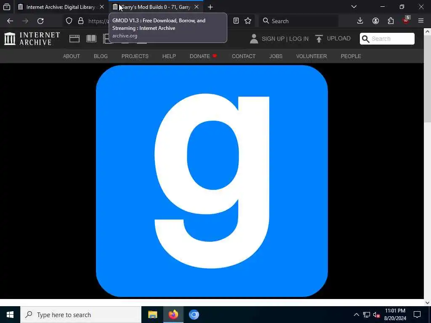The image size is (431, 323).
Task: Click the Firefox taskbar icon
Action: tap(173, 315)
